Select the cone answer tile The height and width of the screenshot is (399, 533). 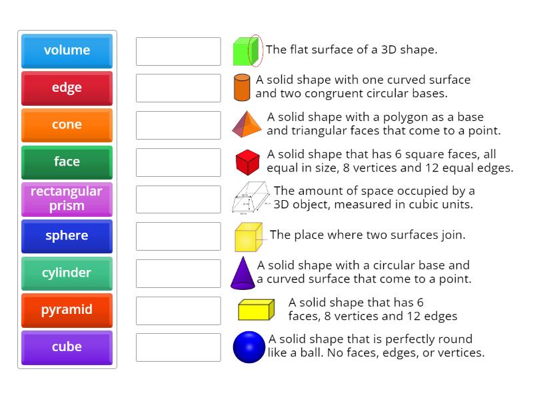(x=67, y=125)
